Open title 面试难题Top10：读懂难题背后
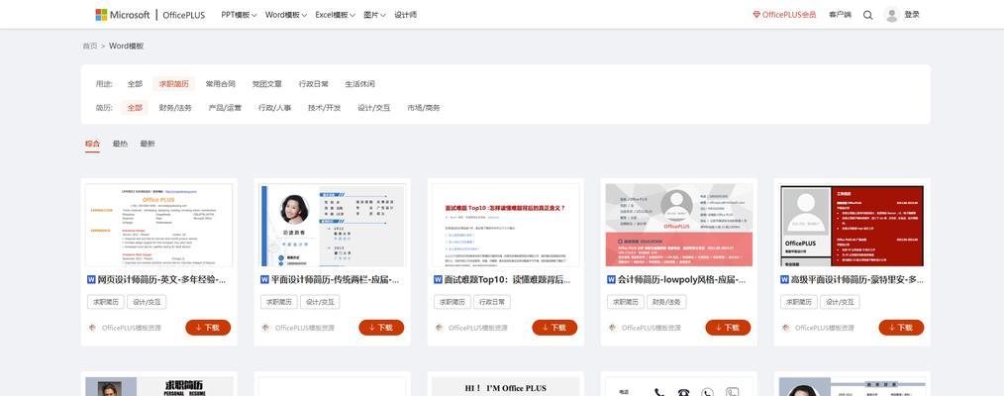 (x=508, y=279)
